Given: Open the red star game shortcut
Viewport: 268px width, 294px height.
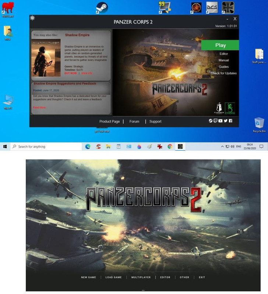Looking at the screenshot, I should 196,8.
